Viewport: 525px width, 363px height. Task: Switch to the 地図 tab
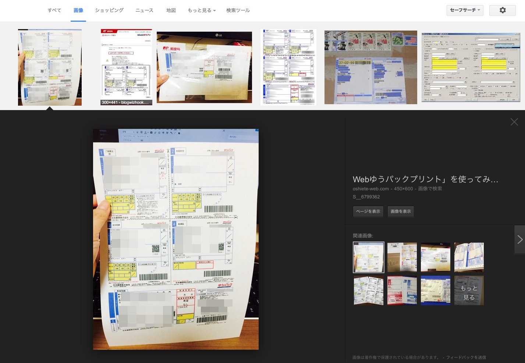pos(171,10)
